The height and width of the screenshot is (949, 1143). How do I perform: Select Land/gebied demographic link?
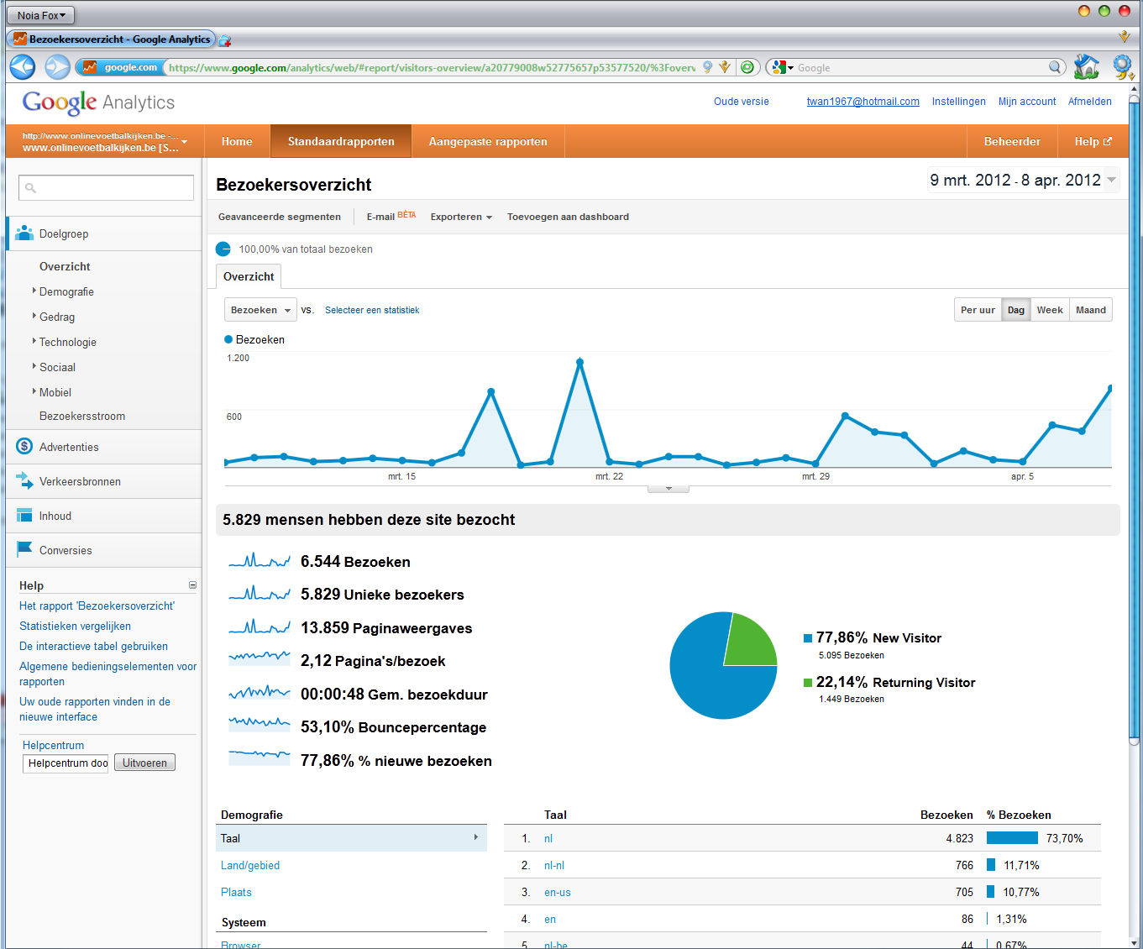click(250, 865)
